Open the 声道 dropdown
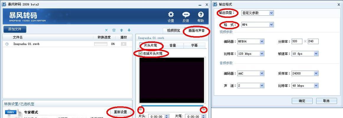The height and width of the screenshot is (118, 343). click(x=262, y=86)
